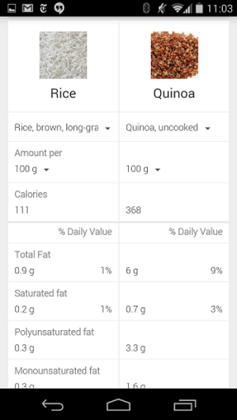Change the quinoa 100 g amount dropdown
The height and width of the screenshot is (420, 237).
click(143, 169)
